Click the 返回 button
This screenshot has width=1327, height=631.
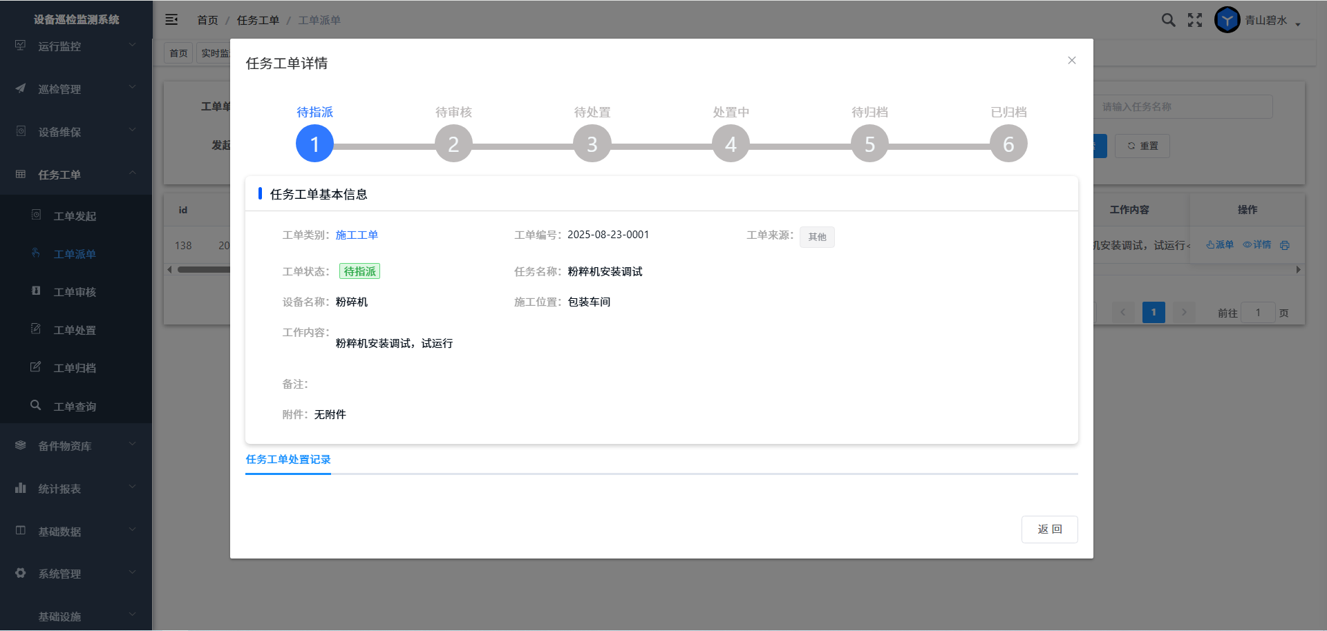point(1049,530)
